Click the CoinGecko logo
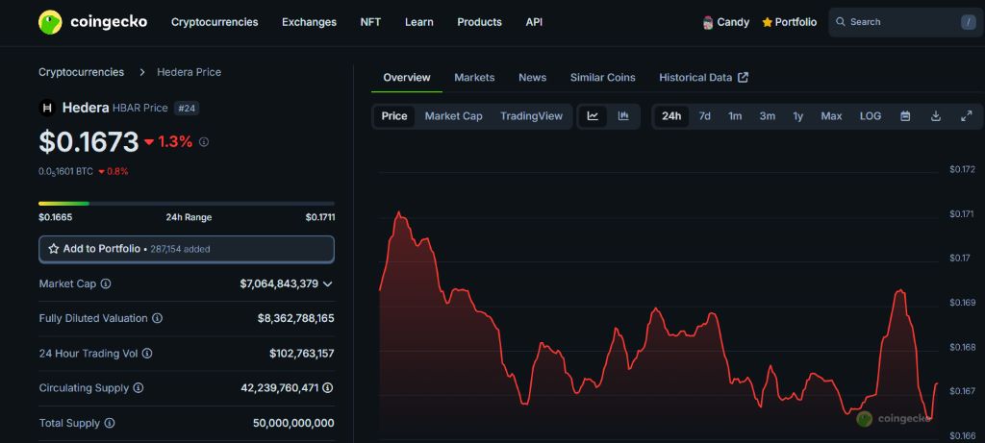This screenshot has width=985, height=443. (x=92, y=22)
